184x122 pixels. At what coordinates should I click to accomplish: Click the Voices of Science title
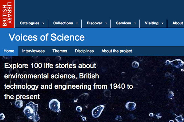point(47,37)
